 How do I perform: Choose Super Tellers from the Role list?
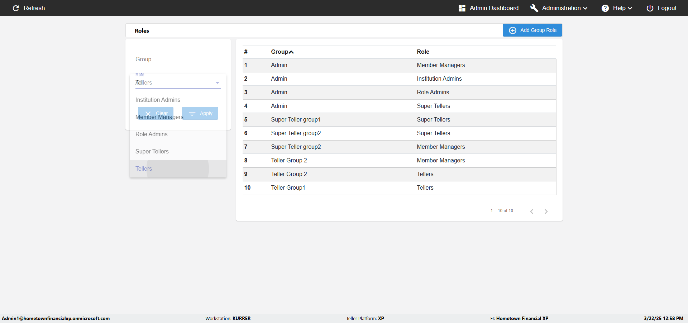[178, 151]
